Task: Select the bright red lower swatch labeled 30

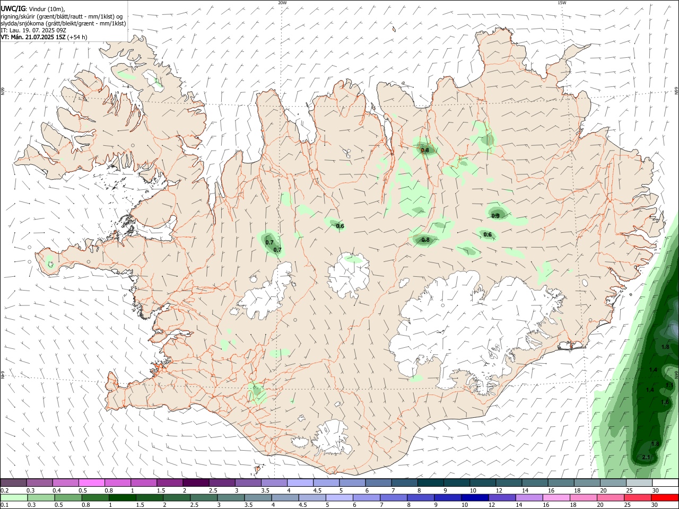Action: 665,498
